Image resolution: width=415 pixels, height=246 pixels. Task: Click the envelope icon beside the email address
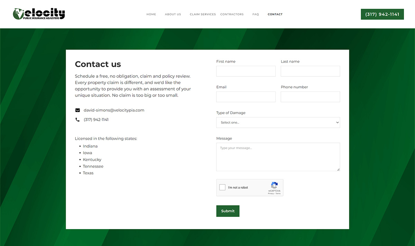[x=77, y=110]
